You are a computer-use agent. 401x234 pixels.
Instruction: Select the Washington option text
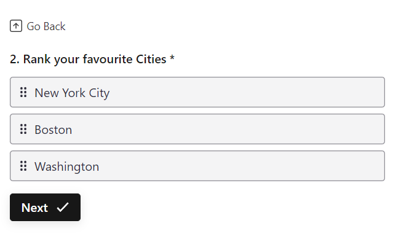(x=67, y=166)
